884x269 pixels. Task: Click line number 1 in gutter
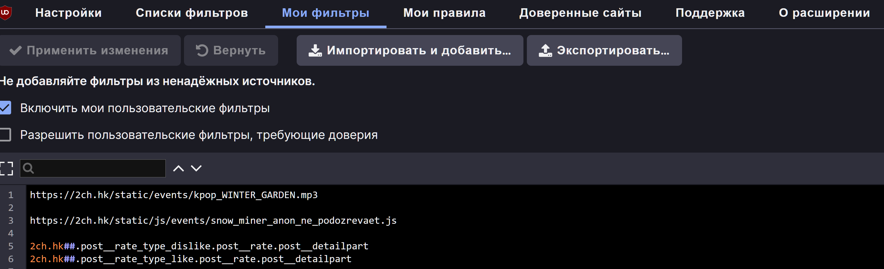[11, 195]
